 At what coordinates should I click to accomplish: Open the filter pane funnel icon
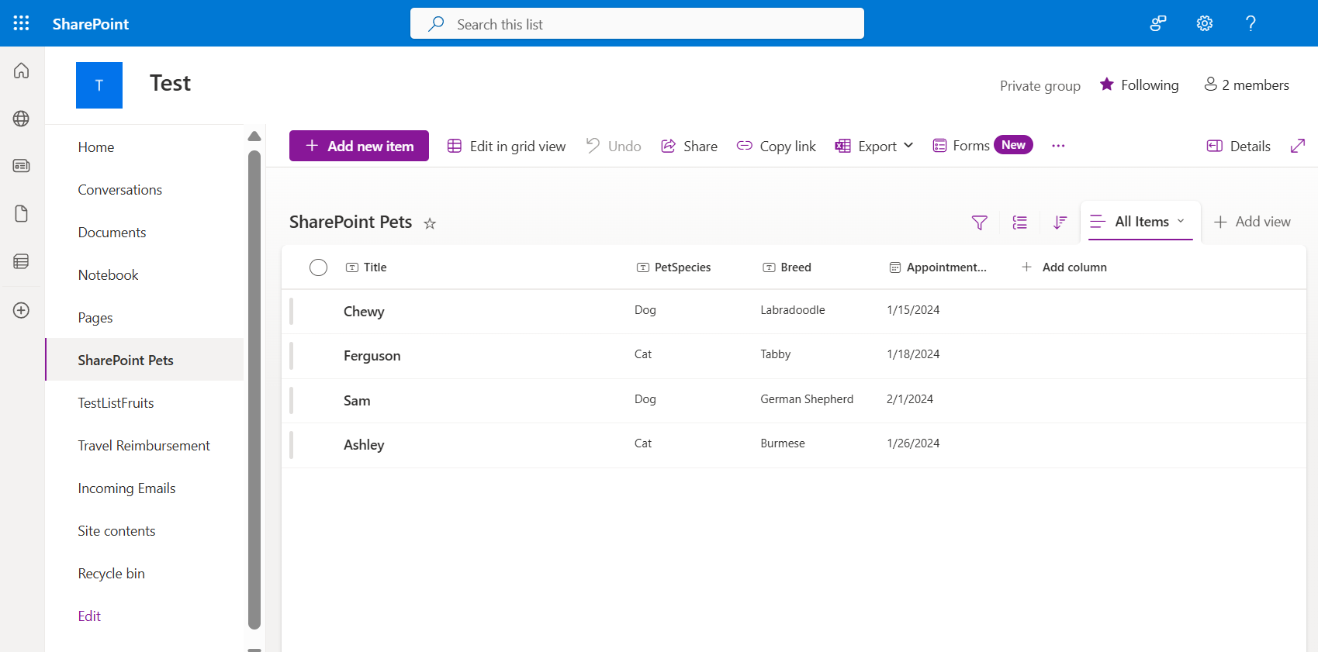click(x=979, y=223)
